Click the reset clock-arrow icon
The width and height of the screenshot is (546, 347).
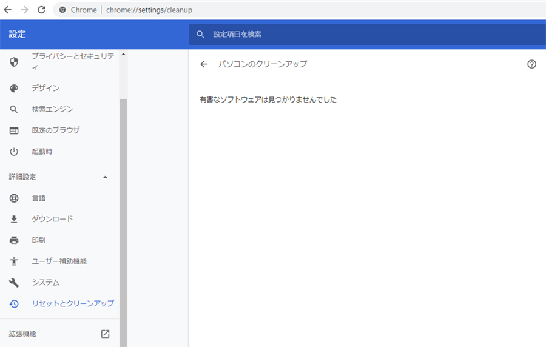point(14,304)
